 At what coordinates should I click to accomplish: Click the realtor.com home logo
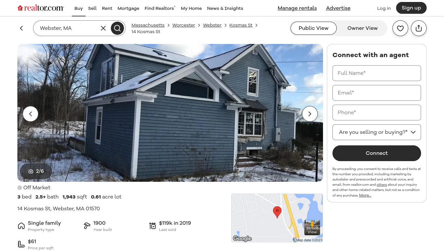pyautogui.click(x=41, y=8)
